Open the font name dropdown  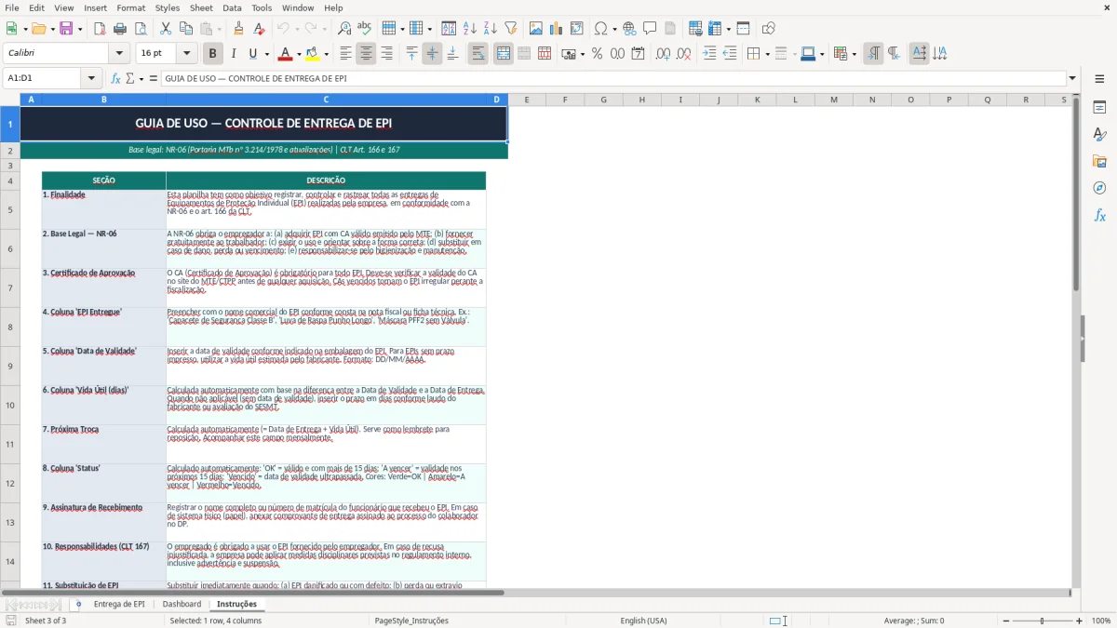coord(119,54)
